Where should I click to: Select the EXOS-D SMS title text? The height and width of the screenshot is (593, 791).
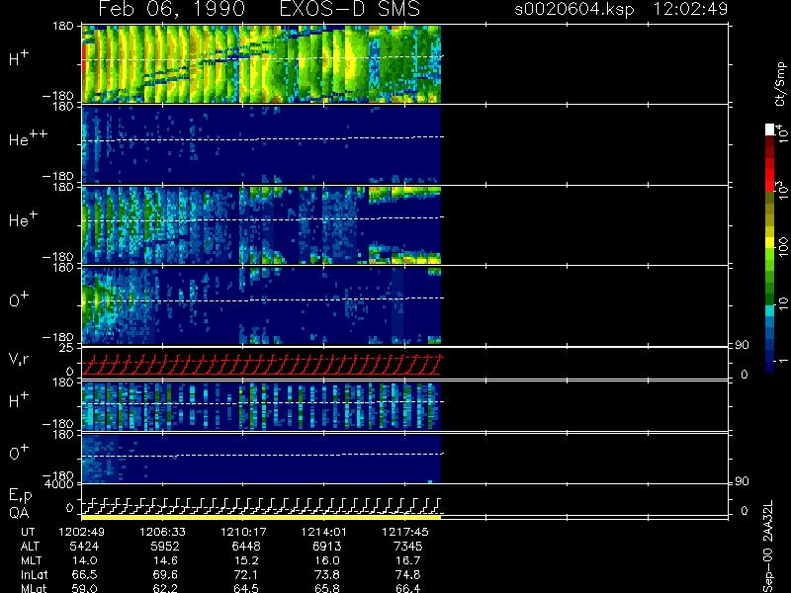(x=350, y=9)
